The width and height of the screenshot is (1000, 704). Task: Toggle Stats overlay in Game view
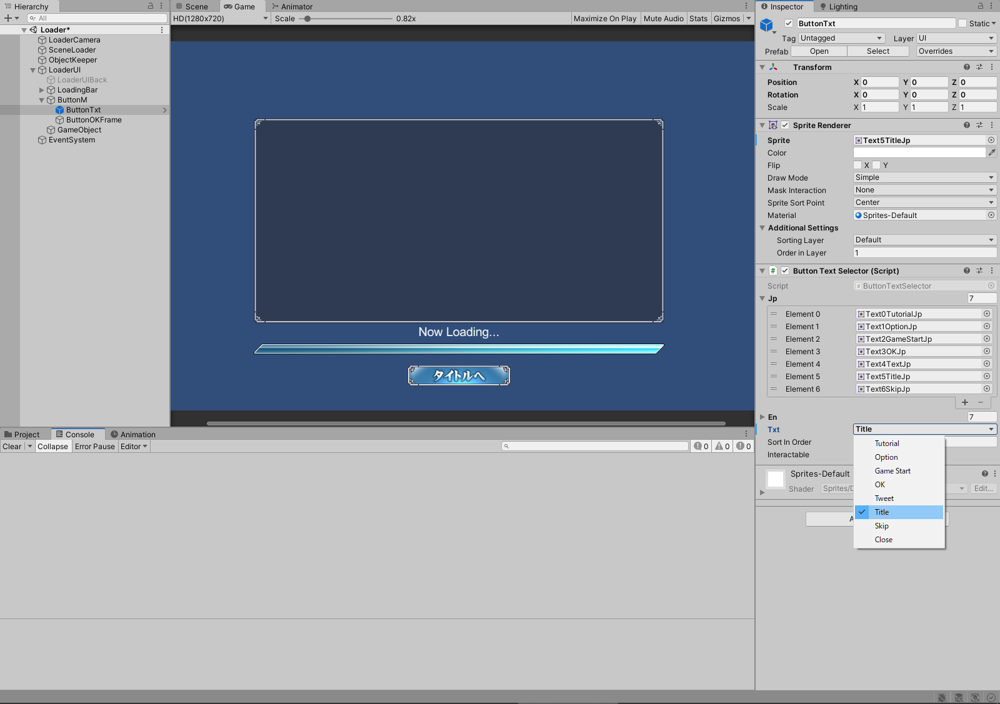tap(699, 18)
